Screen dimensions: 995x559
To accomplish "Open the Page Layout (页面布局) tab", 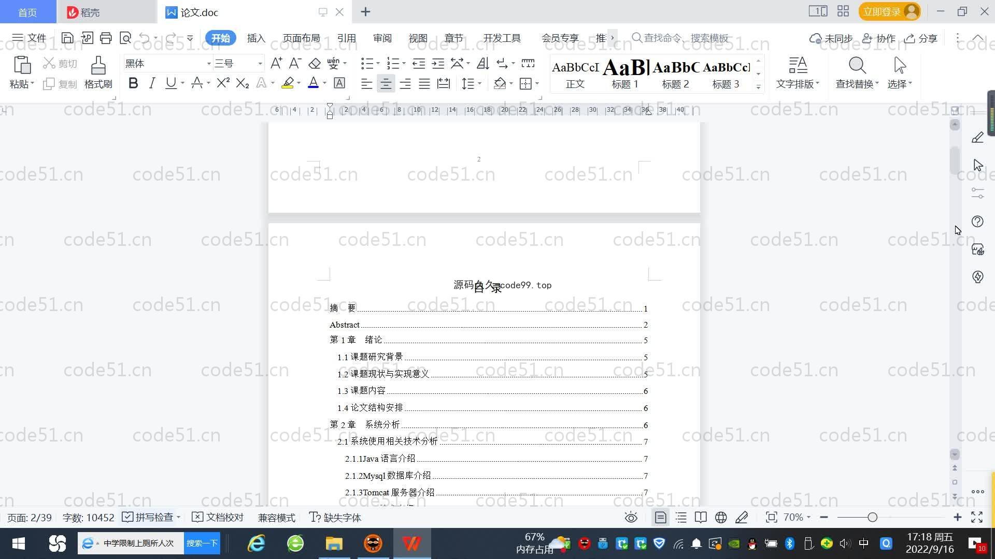I will tap(302, 38).
